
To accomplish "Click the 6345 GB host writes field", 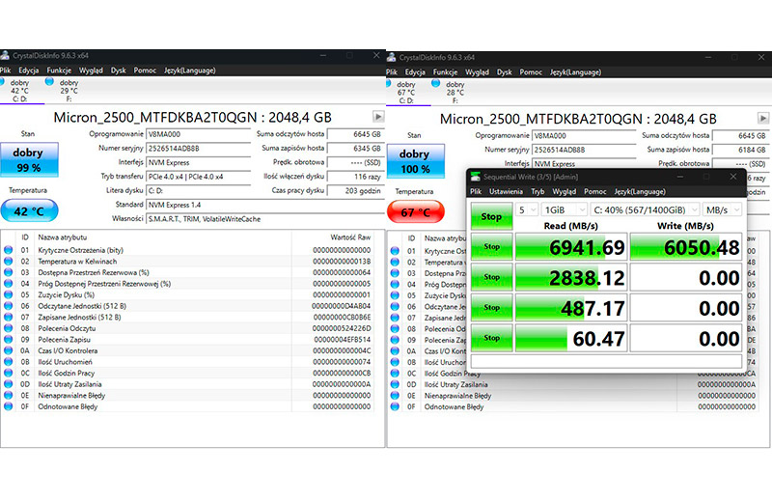I will pyautogui.click(x=355, y=149).
